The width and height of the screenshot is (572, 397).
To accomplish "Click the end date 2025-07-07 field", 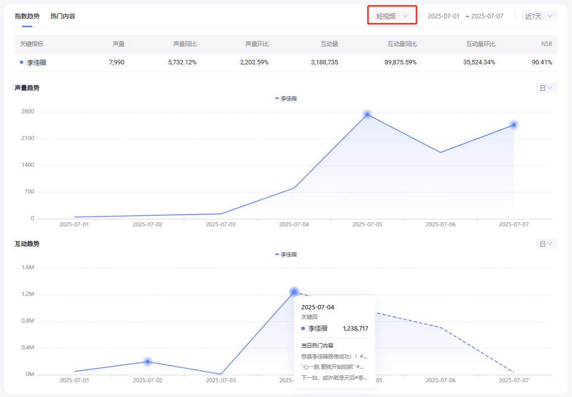I will [x=487, y=16].
